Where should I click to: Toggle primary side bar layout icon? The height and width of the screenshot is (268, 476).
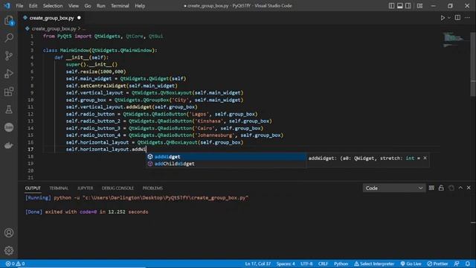(x=392, y=6)
